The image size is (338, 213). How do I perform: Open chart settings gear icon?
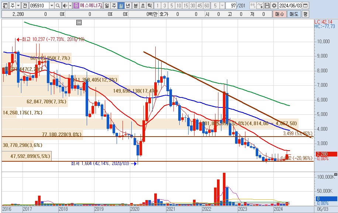pyautogui.click(x=274, y=6)
